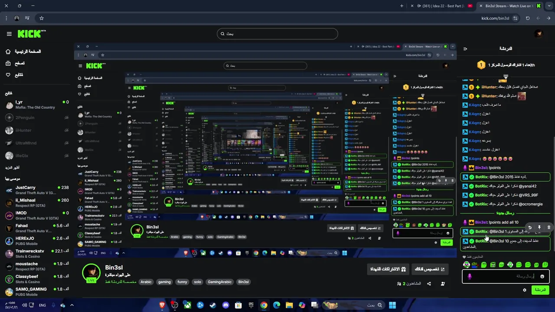Delete the hovered chat message with trash icon
555x312 pixels.
click(549, 227)
